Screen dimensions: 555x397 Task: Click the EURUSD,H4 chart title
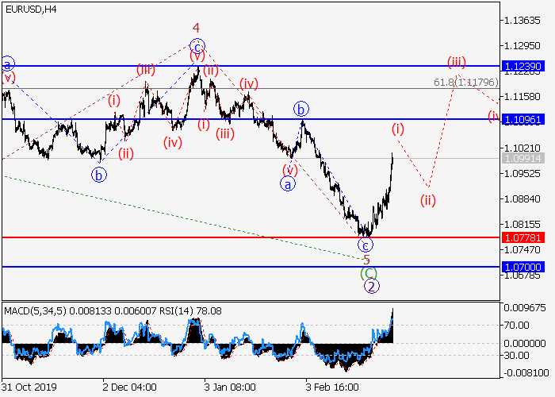pyautogui.click(x=29, y=9)
